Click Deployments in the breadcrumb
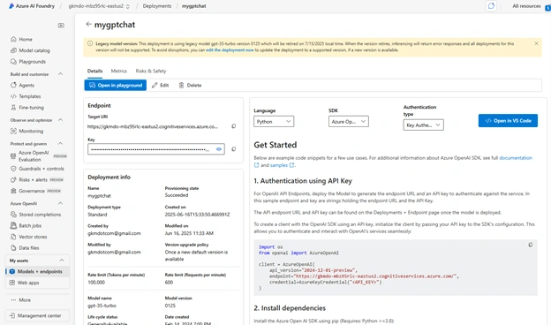 tap(157, 6)
